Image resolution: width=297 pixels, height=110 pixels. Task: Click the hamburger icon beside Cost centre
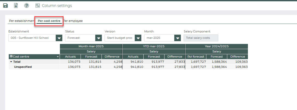click(11, 57)
